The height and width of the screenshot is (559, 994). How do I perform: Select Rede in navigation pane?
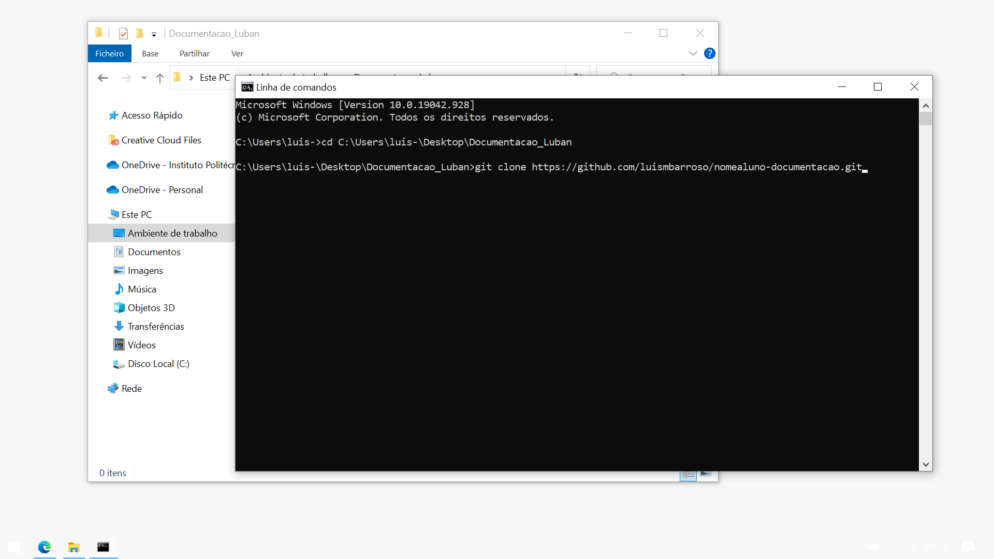click(131, 388)
